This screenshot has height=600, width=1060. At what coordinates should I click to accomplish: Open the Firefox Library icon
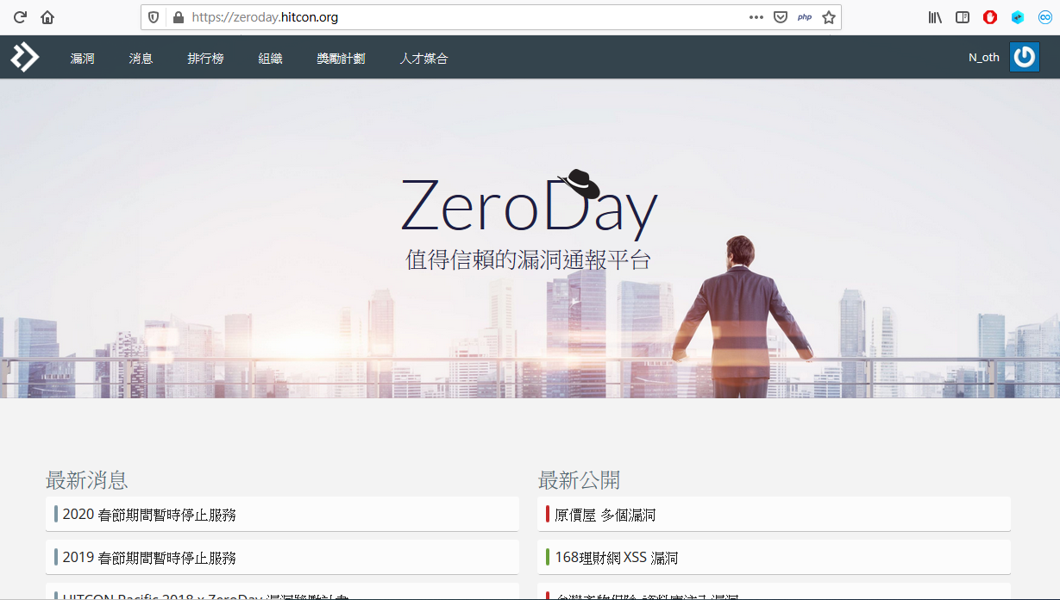point(935,17)
